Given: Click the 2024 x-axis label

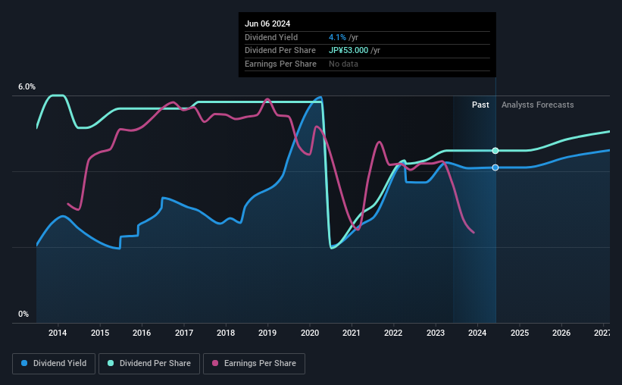Looking at the screenshot, I should point(477,333).
